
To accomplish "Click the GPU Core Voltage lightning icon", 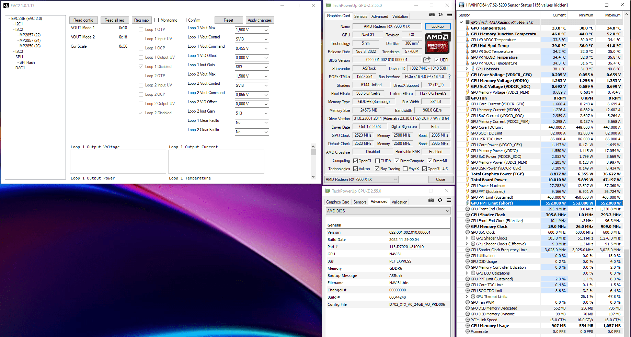I will [x=467, y=75].
